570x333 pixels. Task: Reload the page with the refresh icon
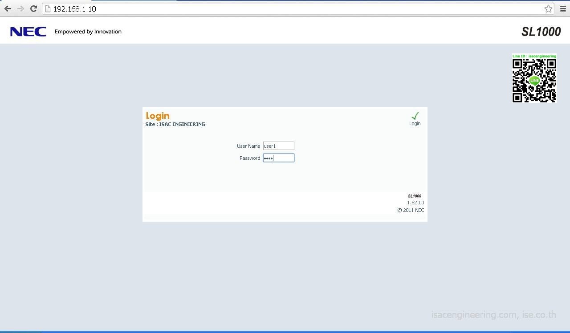pos(33,8)
